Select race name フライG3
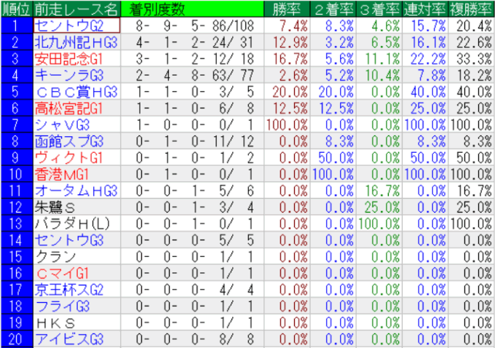The width and height of the screenshot is (495, 348). (x=63, y=306)
